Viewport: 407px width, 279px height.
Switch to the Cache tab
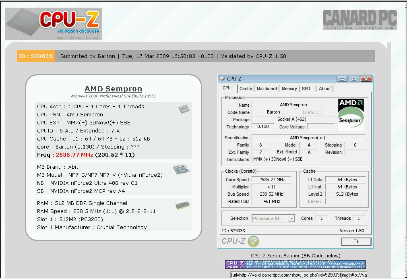pos(246,89)
